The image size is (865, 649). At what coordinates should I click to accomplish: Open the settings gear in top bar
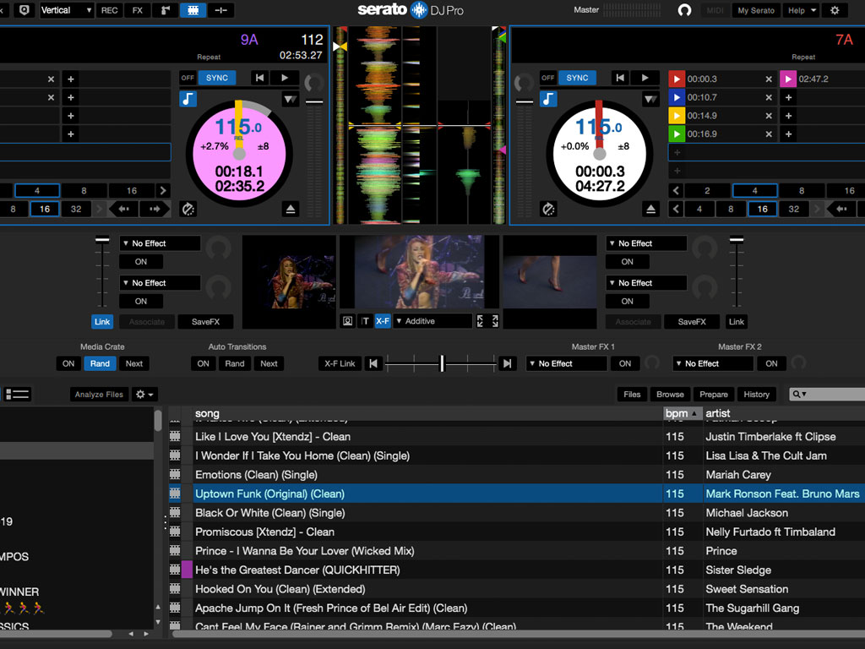(x=835, y=10)
